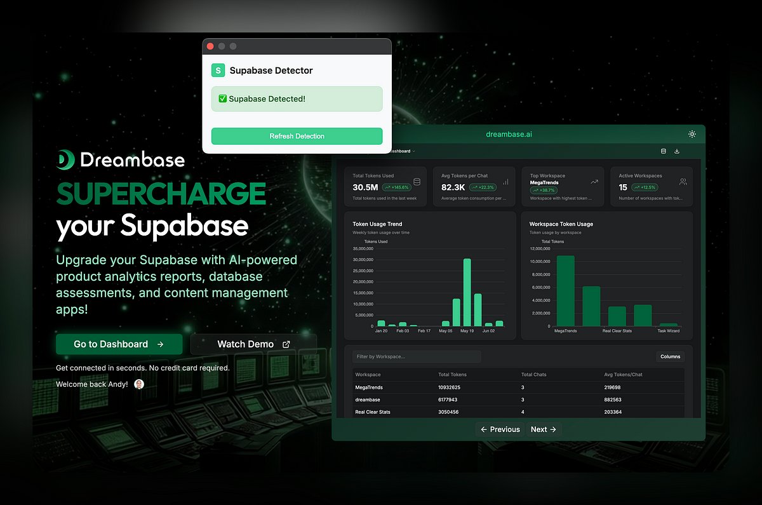Close the Supabase Detector window with red button

(x=211, y=46)
